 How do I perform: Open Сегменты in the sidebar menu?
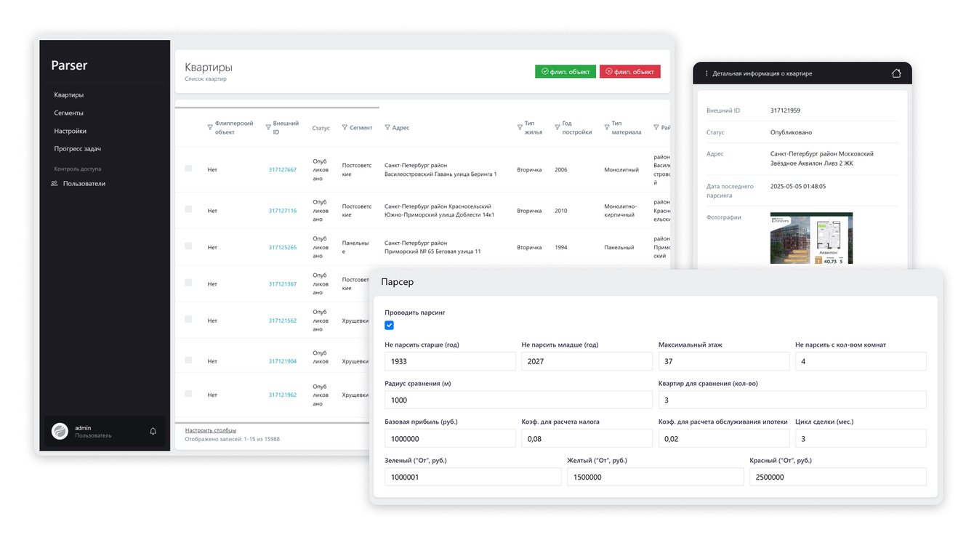pyautogui.click(x=68, y=113)
